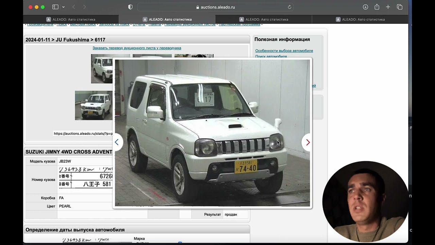Click the 'Полезная информация' heading

pos(282,39)
